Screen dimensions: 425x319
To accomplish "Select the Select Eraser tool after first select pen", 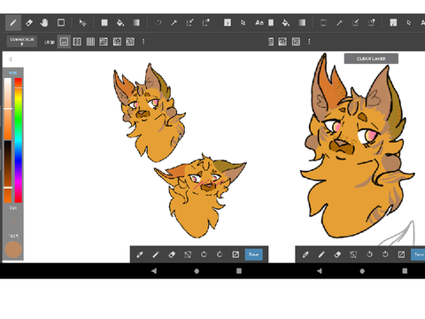I will [x=205, y=23].
